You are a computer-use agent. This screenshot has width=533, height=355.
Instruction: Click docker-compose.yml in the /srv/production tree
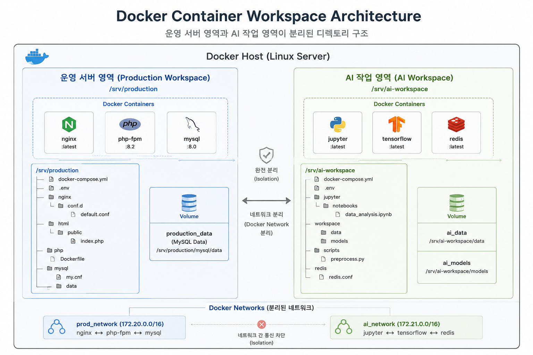(x=83, y=179)
